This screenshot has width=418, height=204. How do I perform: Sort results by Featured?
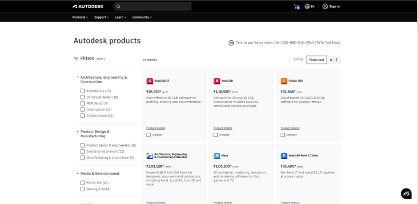tap(317, 60)
